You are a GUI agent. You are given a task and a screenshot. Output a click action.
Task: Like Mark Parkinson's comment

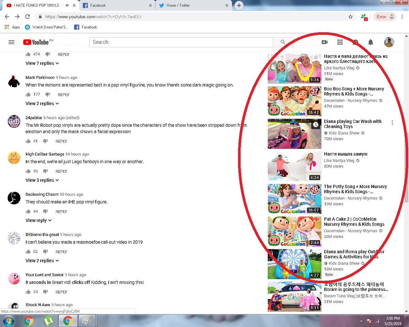[x=28, y=94]
